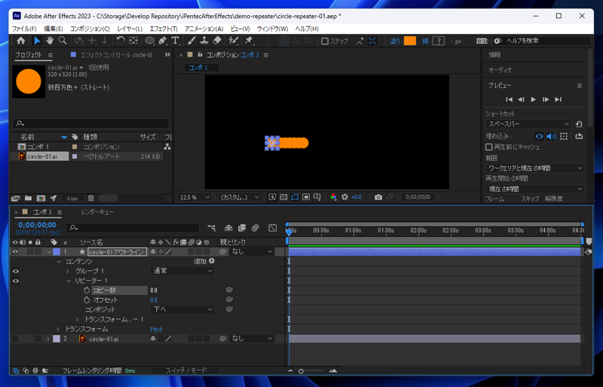Delete selected item with trash icon

click(x=91, y=199)
